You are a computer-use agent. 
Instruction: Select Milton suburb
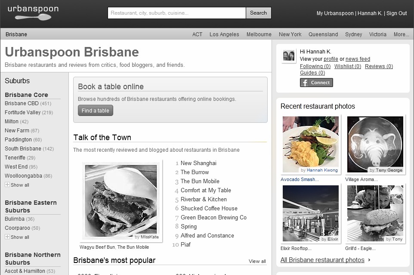(x=11, y=122)
